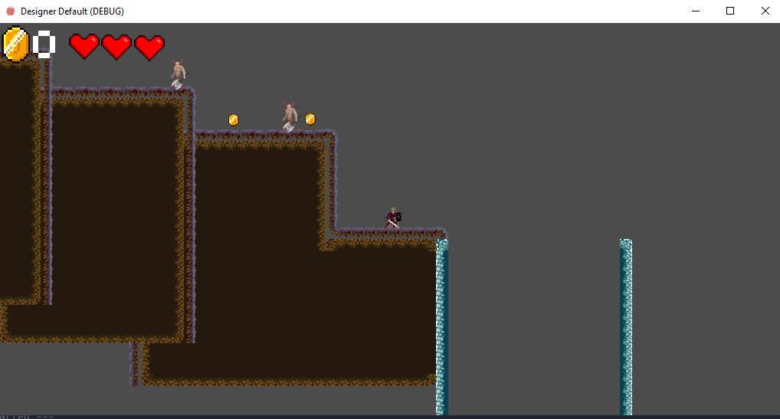Click the middle red heart in HUD
780x419 pixels.
pyautogui.click(x=116, y=47)
